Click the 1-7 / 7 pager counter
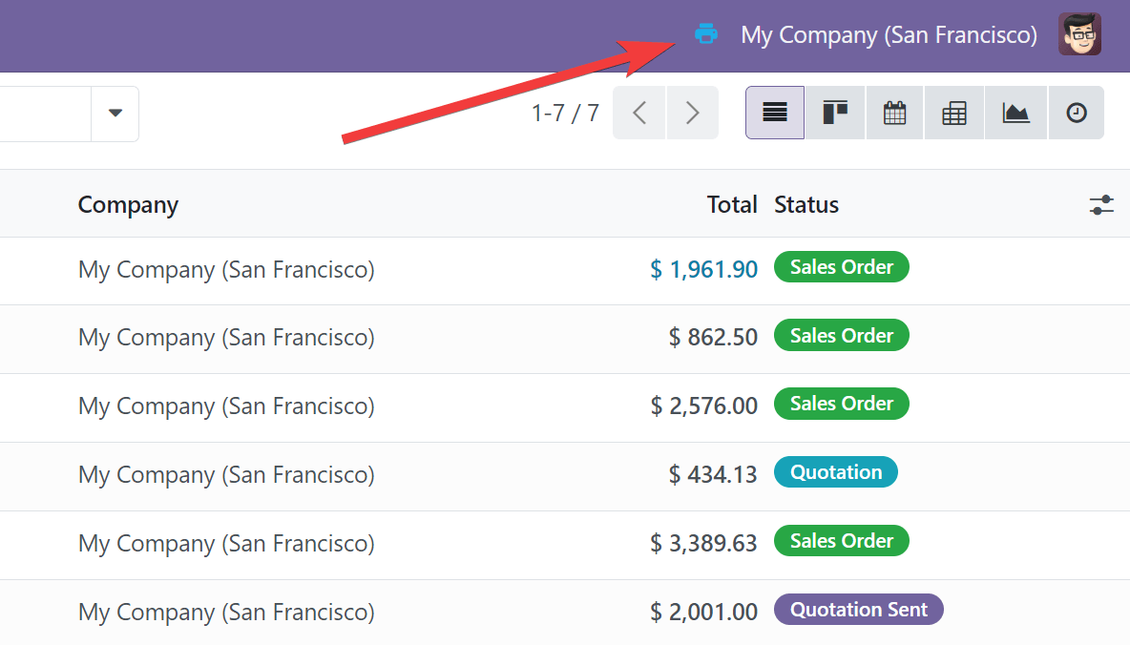This screenshot has height=645, width=1130. (565, 114)
